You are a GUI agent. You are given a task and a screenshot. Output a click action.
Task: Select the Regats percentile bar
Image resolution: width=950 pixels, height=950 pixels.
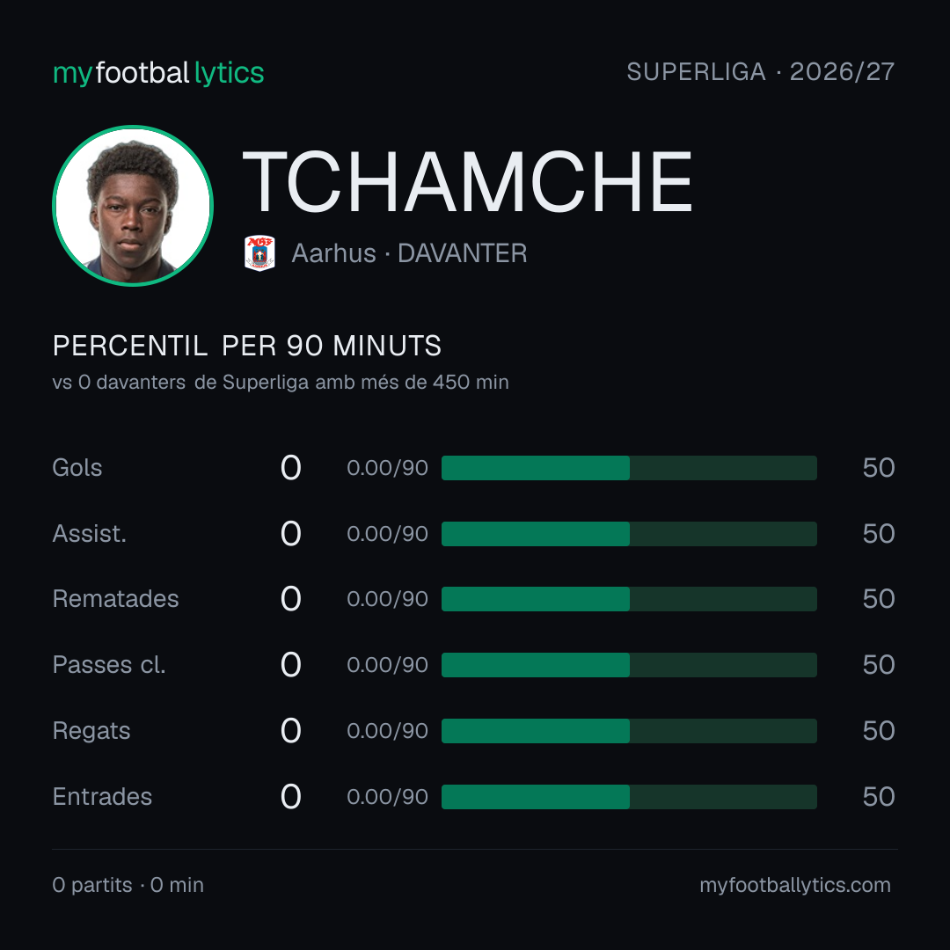[x=629, y=731]
